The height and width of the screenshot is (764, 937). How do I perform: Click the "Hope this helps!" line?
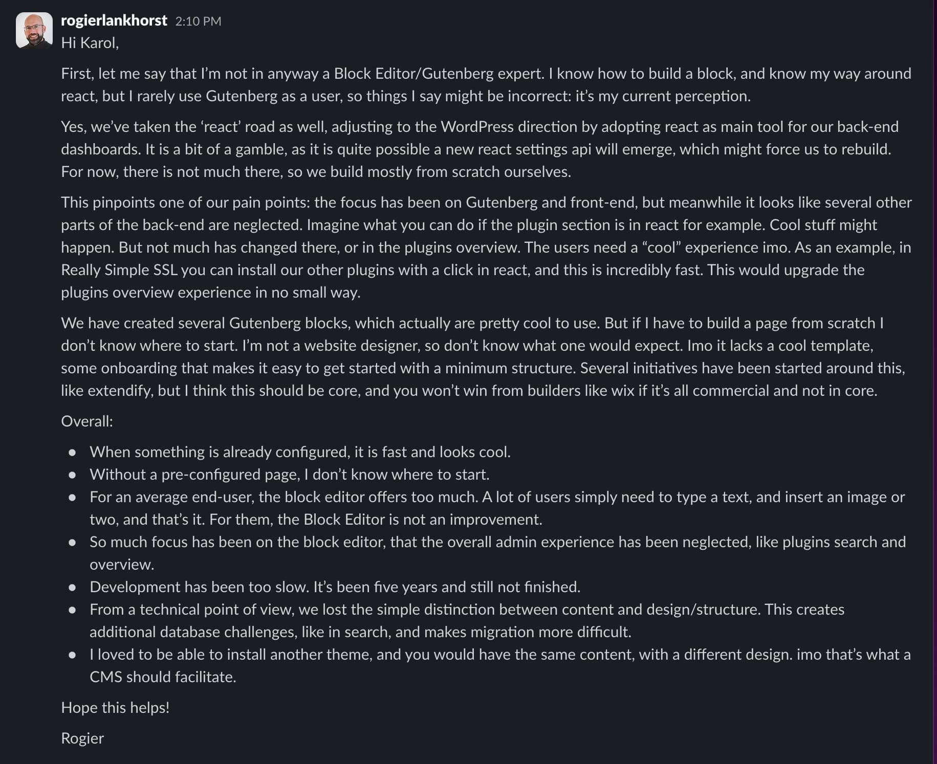coord(115,708)
